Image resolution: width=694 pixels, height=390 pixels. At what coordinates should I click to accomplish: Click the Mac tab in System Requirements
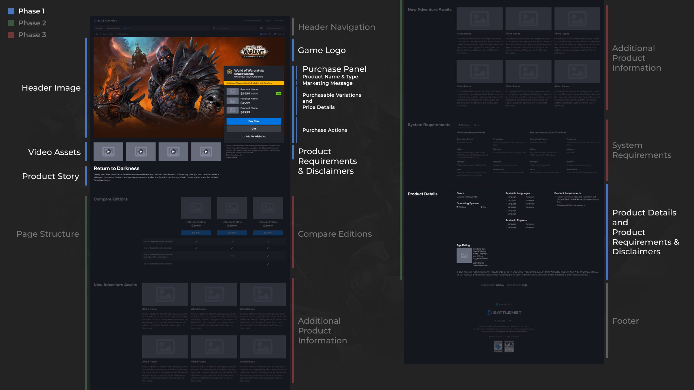(x=477, y=125)
